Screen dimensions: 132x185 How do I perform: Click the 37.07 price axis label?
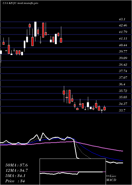click(x=123, y=78)
